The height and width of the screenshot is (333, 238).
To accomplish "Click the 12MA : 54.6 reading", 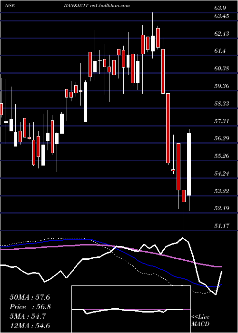I will click(x=30, y=325).
